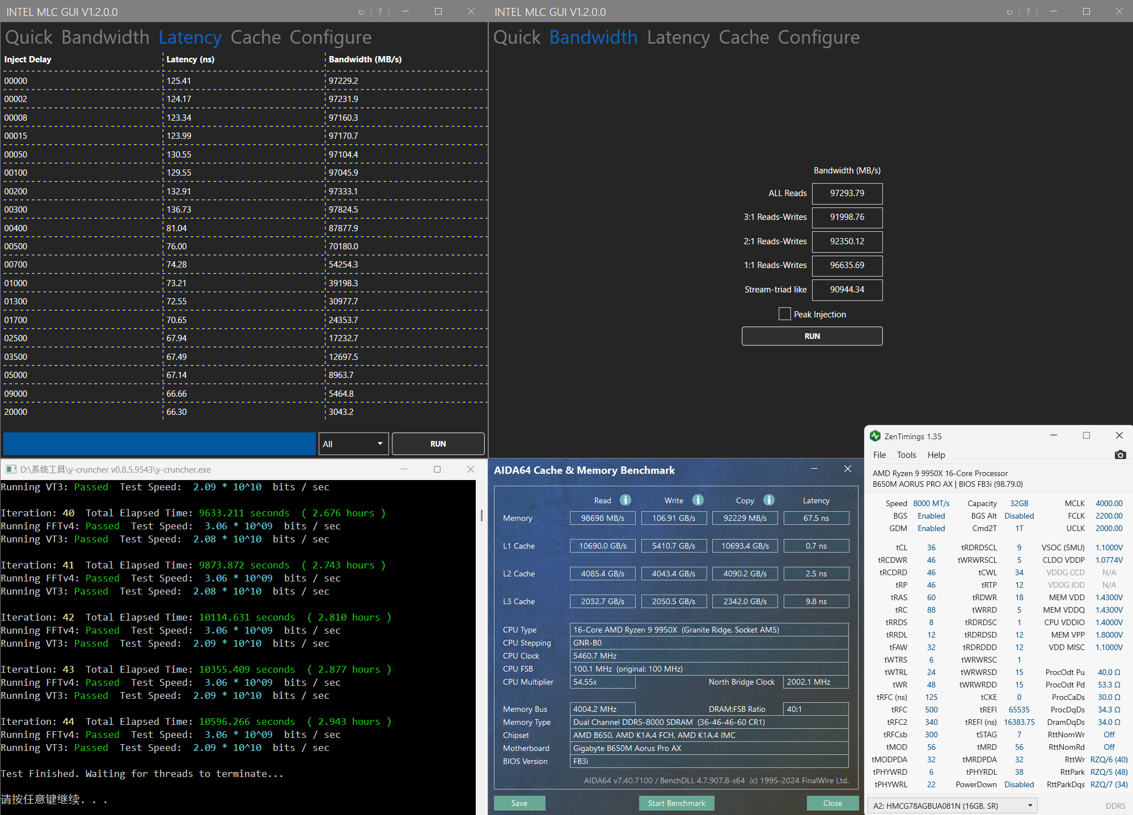Image resolution: width=1133 pixels, height=815 pixels.
Task: Click the CPU Clock field 5460.7 MHz
Action: [709, 656]
